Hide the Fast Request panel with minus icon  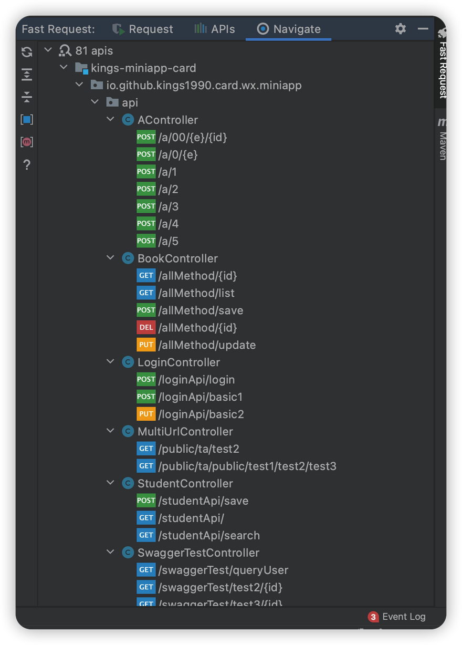(x=423, y=29)
